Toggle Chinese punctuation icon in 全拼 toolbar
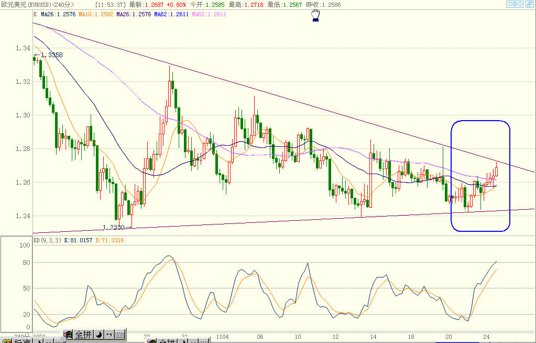 point(109,335)
